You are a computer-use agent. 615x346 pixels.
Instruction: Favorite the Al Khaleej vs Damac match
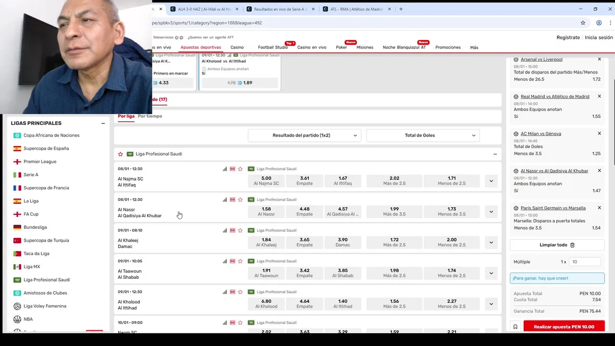pos(240,231)
